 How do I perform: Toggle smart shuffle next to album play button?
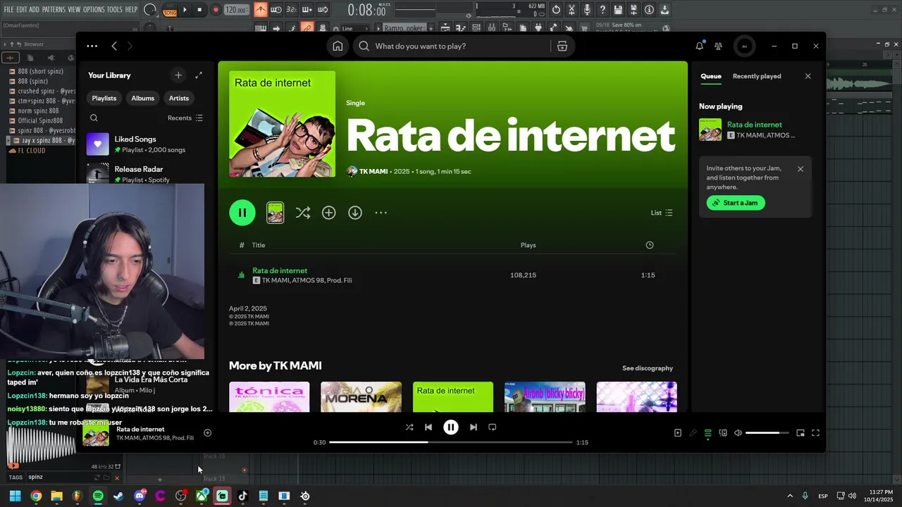click(x=303, y=213)
